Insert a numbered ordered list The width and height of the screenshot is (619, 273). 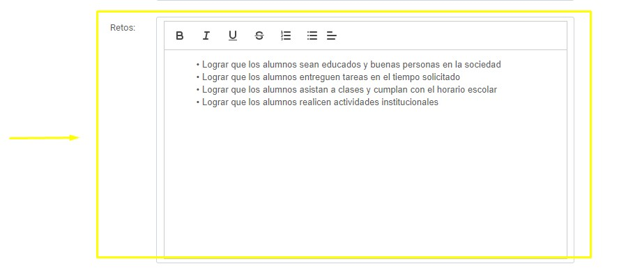(x=286, y=36)
